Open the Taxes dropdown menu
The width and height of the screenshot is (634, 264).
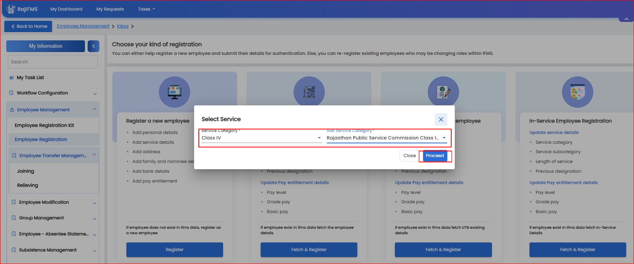(x=146, y=9)
